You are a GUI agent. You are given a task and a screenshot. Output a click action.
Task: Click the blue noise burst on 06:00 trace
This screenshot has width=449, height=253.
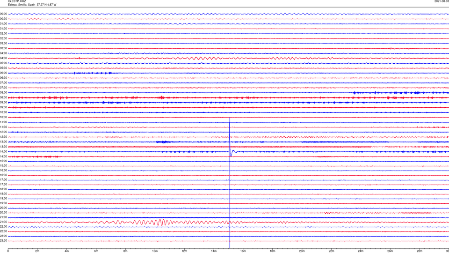(93, 73)
